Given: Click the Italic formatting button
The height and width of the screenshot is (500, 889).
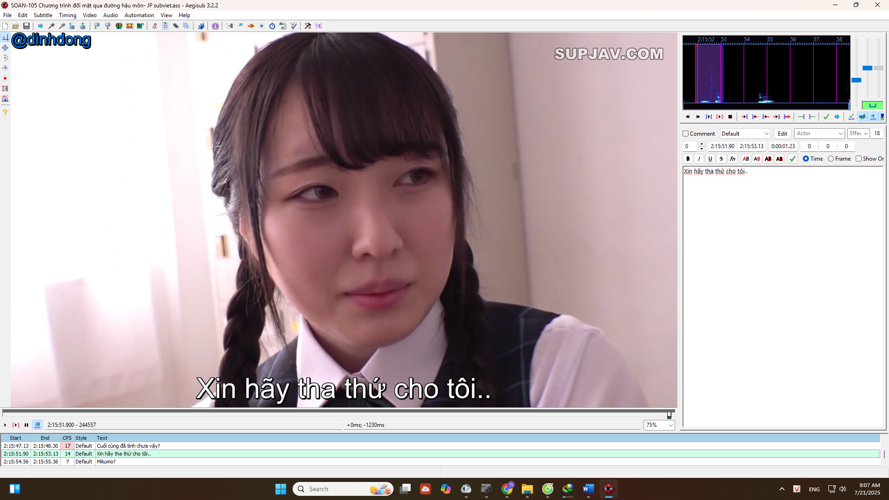Looking at the screenshot, I should pos(699,159).
